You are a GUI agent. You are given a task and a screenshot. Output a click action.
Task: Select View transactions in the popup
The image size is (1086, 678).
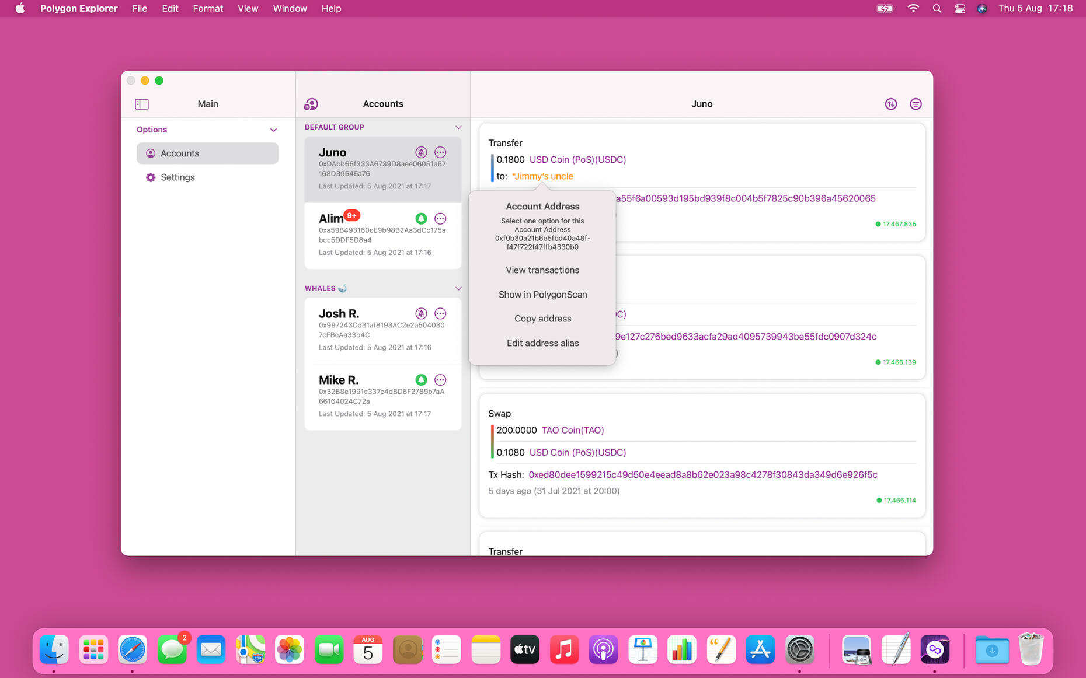pyautogui.click(x=542, y=270)
